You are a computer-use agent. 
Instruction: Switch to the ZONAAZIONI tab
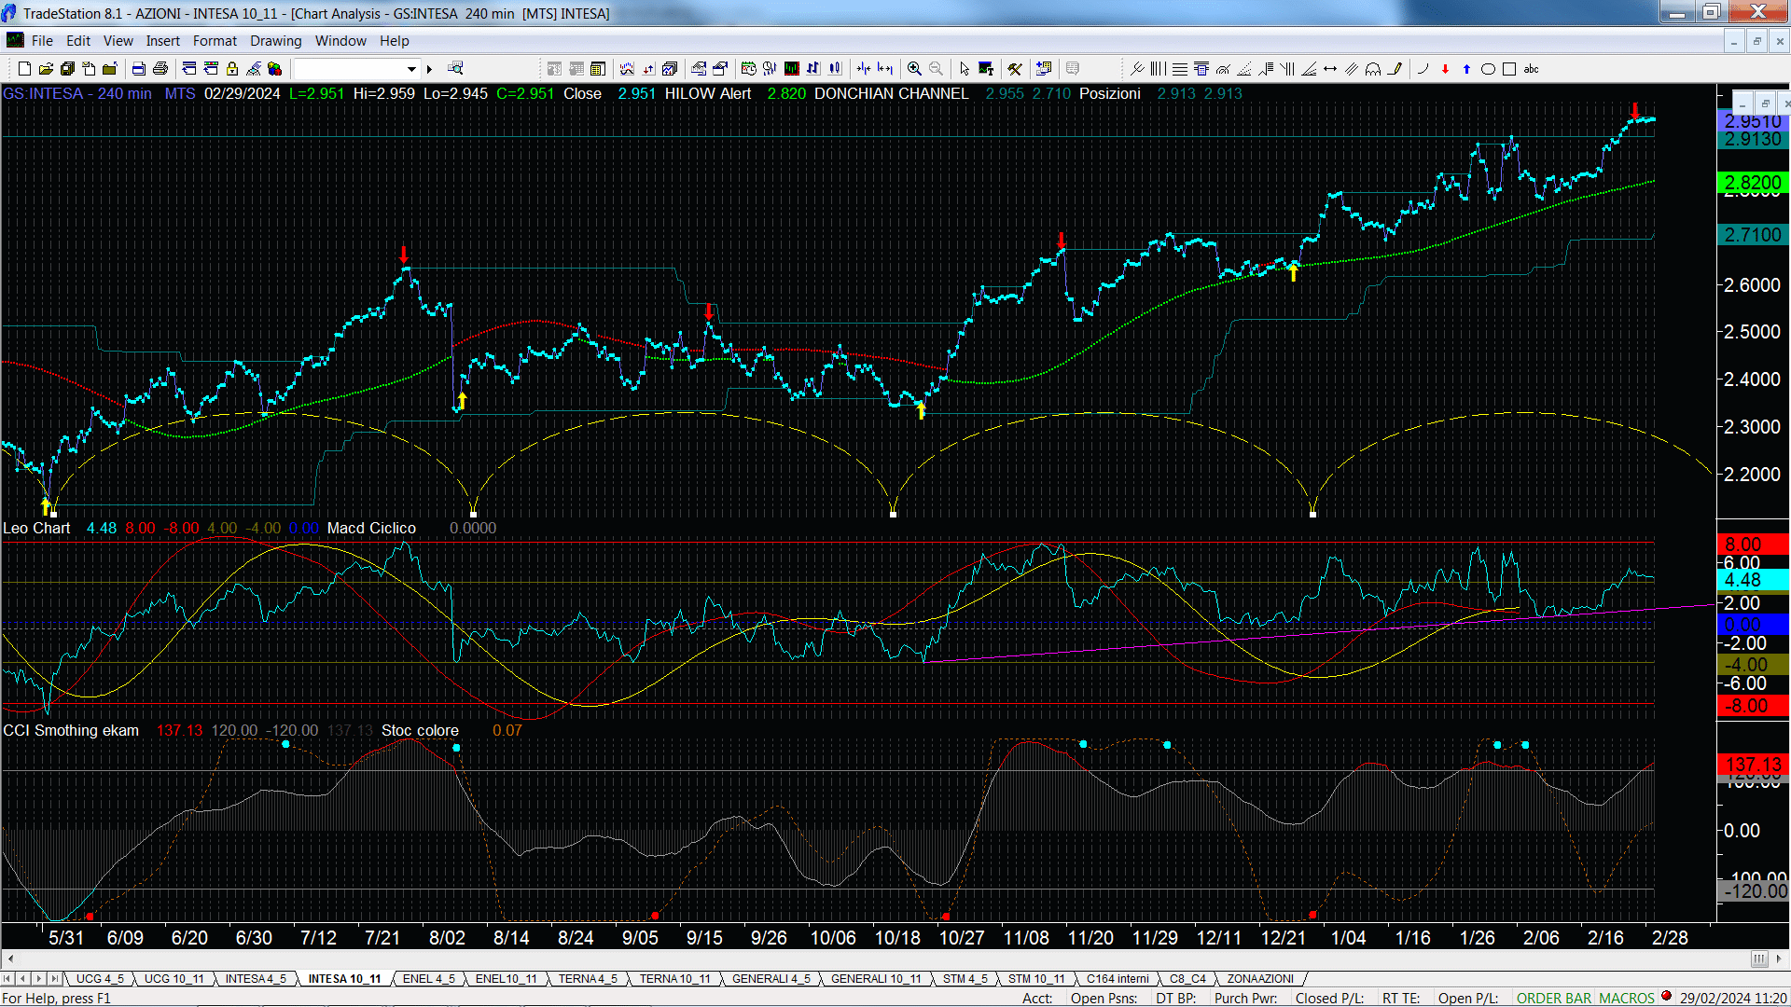coord(1260,979)
